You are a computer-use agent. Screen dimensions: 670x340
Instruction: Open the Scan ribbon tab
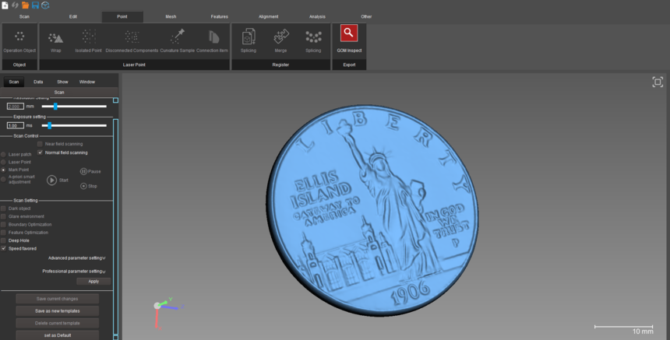point(24,16)
